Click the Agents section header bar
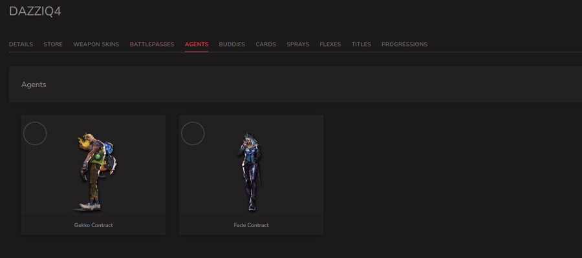 (296, 84)
